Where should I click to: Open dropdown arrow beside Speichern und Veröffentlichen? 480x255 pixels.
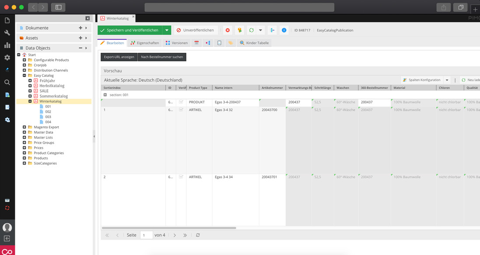(x=166, y=30)
